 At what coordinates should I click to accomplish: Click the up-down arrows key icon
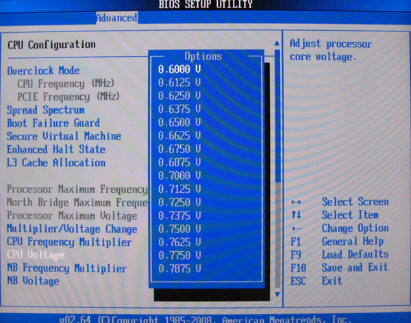click(x=296, y=215)
